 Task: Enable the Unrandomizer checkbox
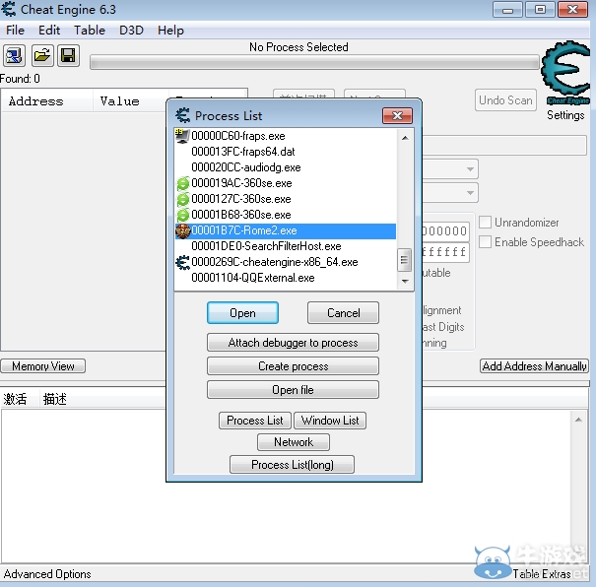pos(485,222)
